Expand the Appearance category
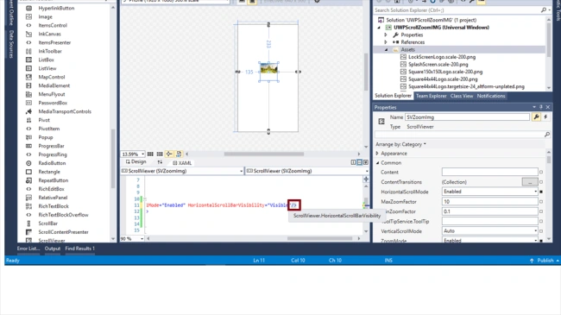The image size is (561, 315). pos(377,154)
